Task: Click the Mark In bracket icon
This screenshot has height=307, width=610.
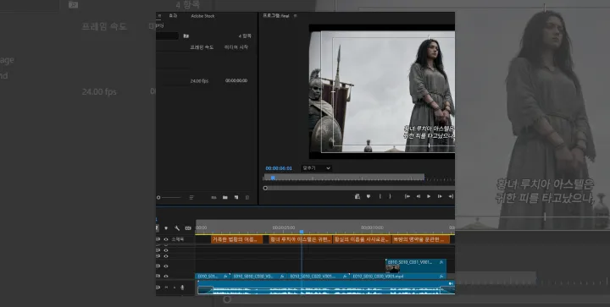Action: pyautogui.click(x=380, y=196)
